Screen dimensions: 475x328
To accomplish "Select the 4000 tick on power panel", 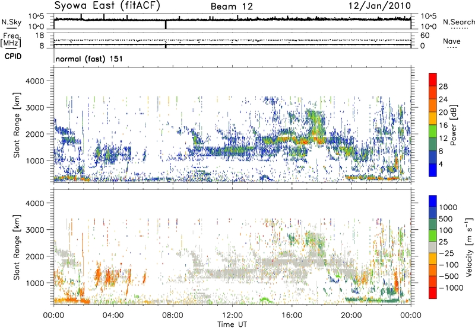I will click(34, 81).
